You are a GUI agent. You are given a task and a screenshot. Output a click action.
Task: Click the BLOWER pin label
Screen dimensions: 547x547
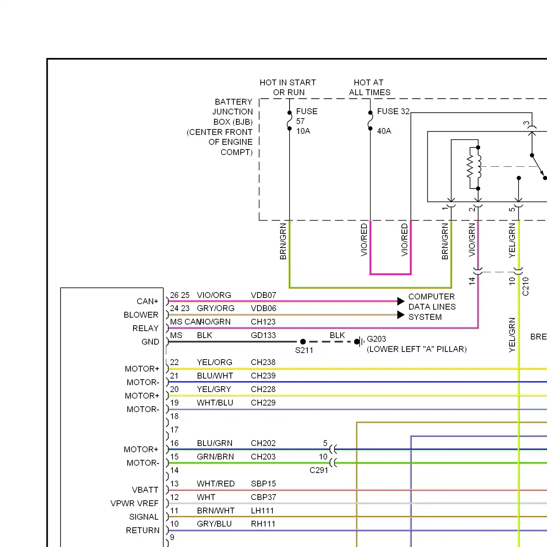pyautogui.click(x=141, y=315)
